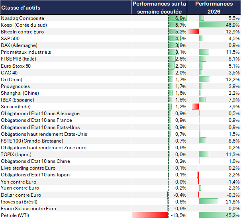Image resolution: width=241 pixels, height=219 pixels.
Task: Click Yuan weekly value -0,2%
Action: coord(180,188)
